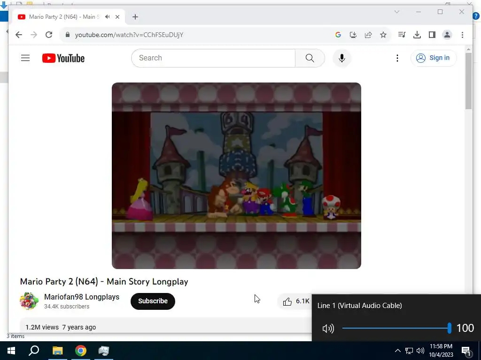Open Chrome downloads

[417, 35]
